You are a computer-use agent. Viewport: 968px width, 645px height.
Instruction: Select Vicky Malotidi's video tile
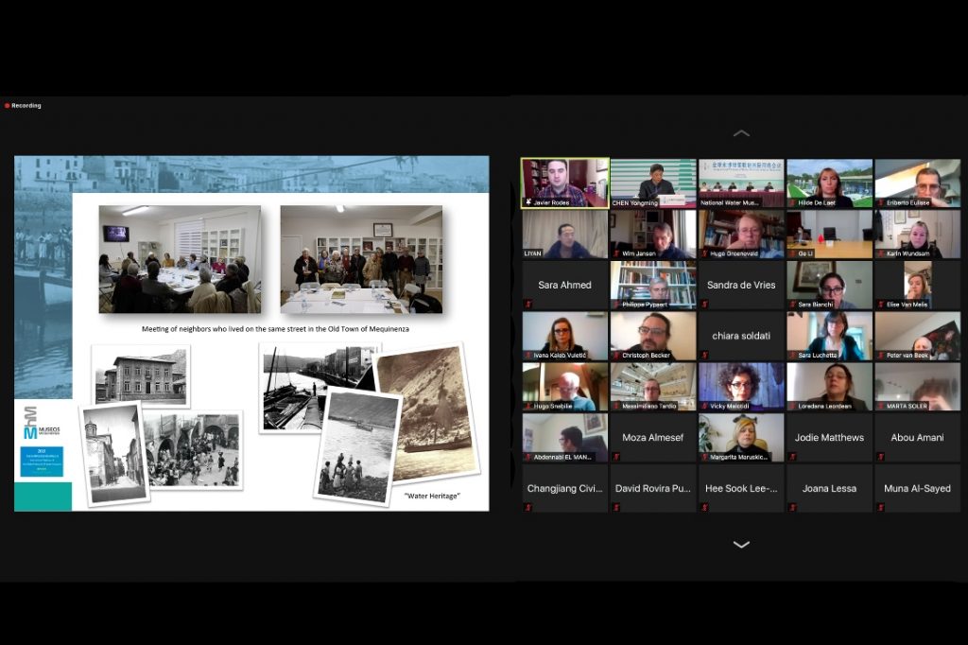[741, 387]
